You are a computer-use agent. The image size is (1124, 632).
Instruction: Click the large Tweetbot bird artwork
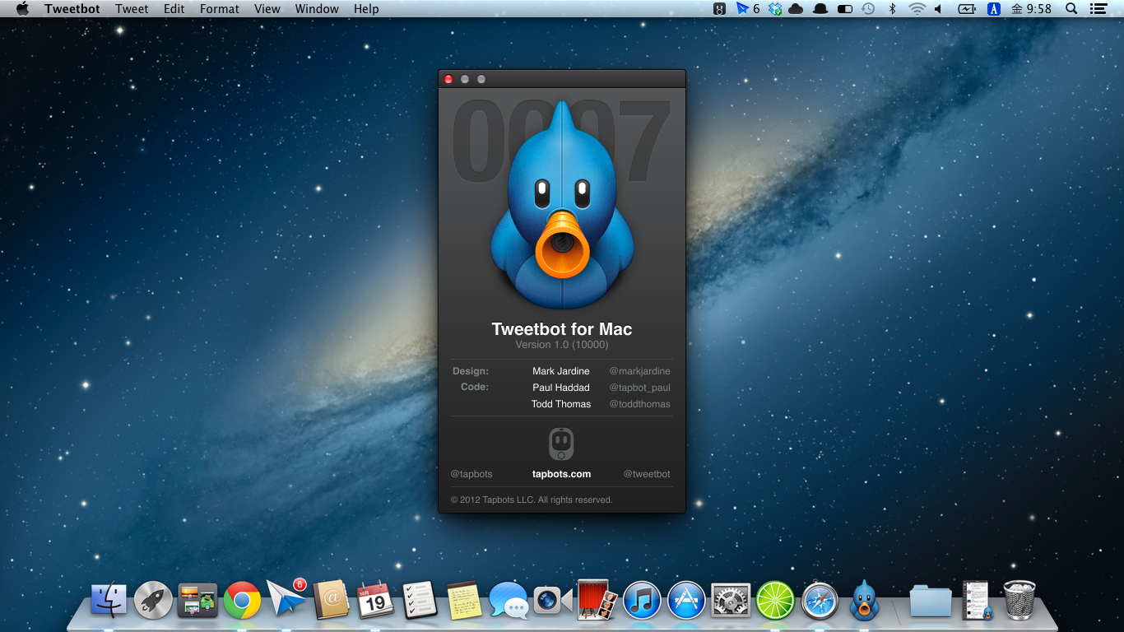[x=562, y=205]
